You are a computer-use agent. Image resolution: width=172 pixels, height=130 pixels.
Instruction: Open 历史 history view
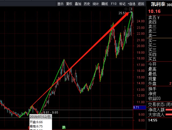click(87, 4)
